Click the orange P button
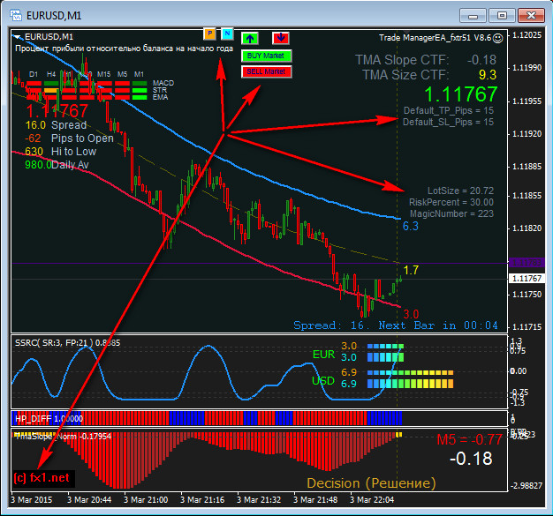The image size is (553, 516). (x=210, y=34)
